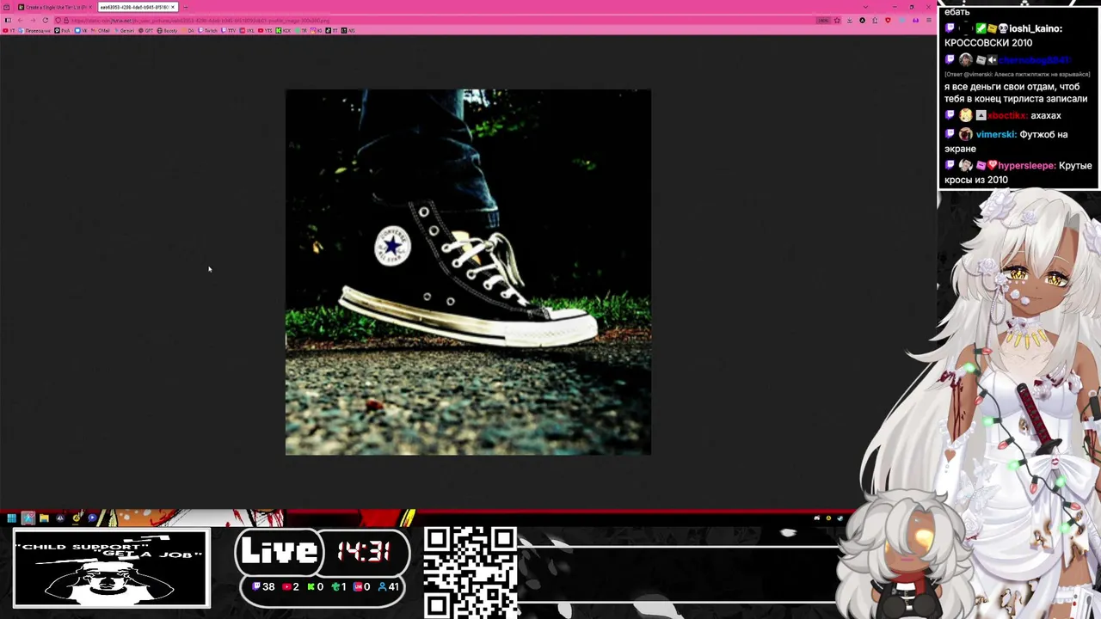This screenshot has height=619, width=1101.
Task: Open the purple extension icon
Action: [x=915, y=21]
